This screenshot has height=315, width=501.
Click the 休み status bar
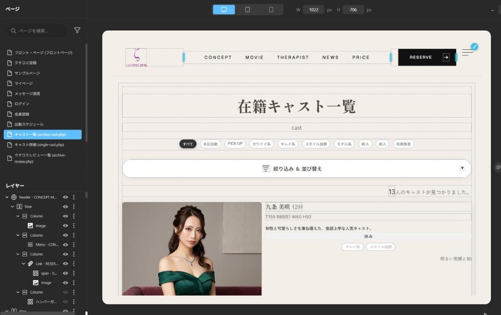(x=368, y=236)
